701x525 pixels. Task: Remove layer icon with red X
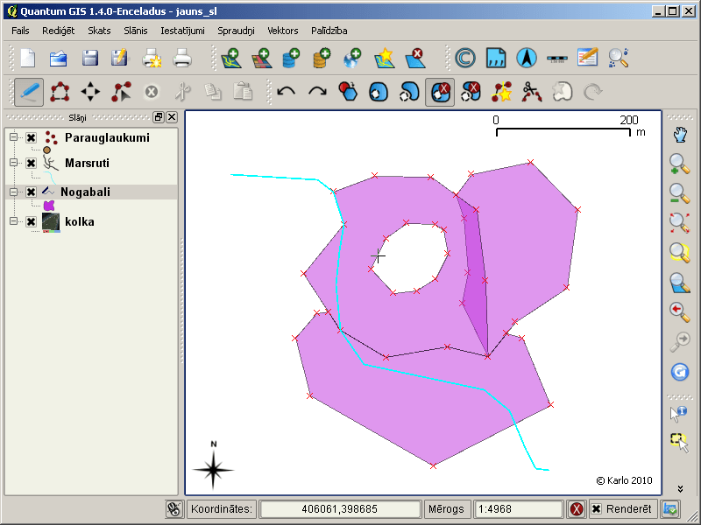(415, 58)
